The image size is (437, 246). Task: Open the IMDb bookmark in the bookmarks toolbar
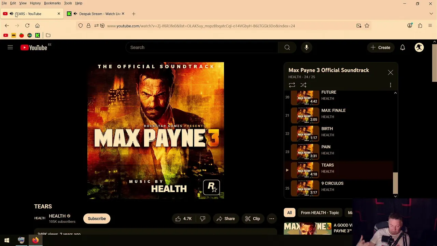click(x=14, y=35)
